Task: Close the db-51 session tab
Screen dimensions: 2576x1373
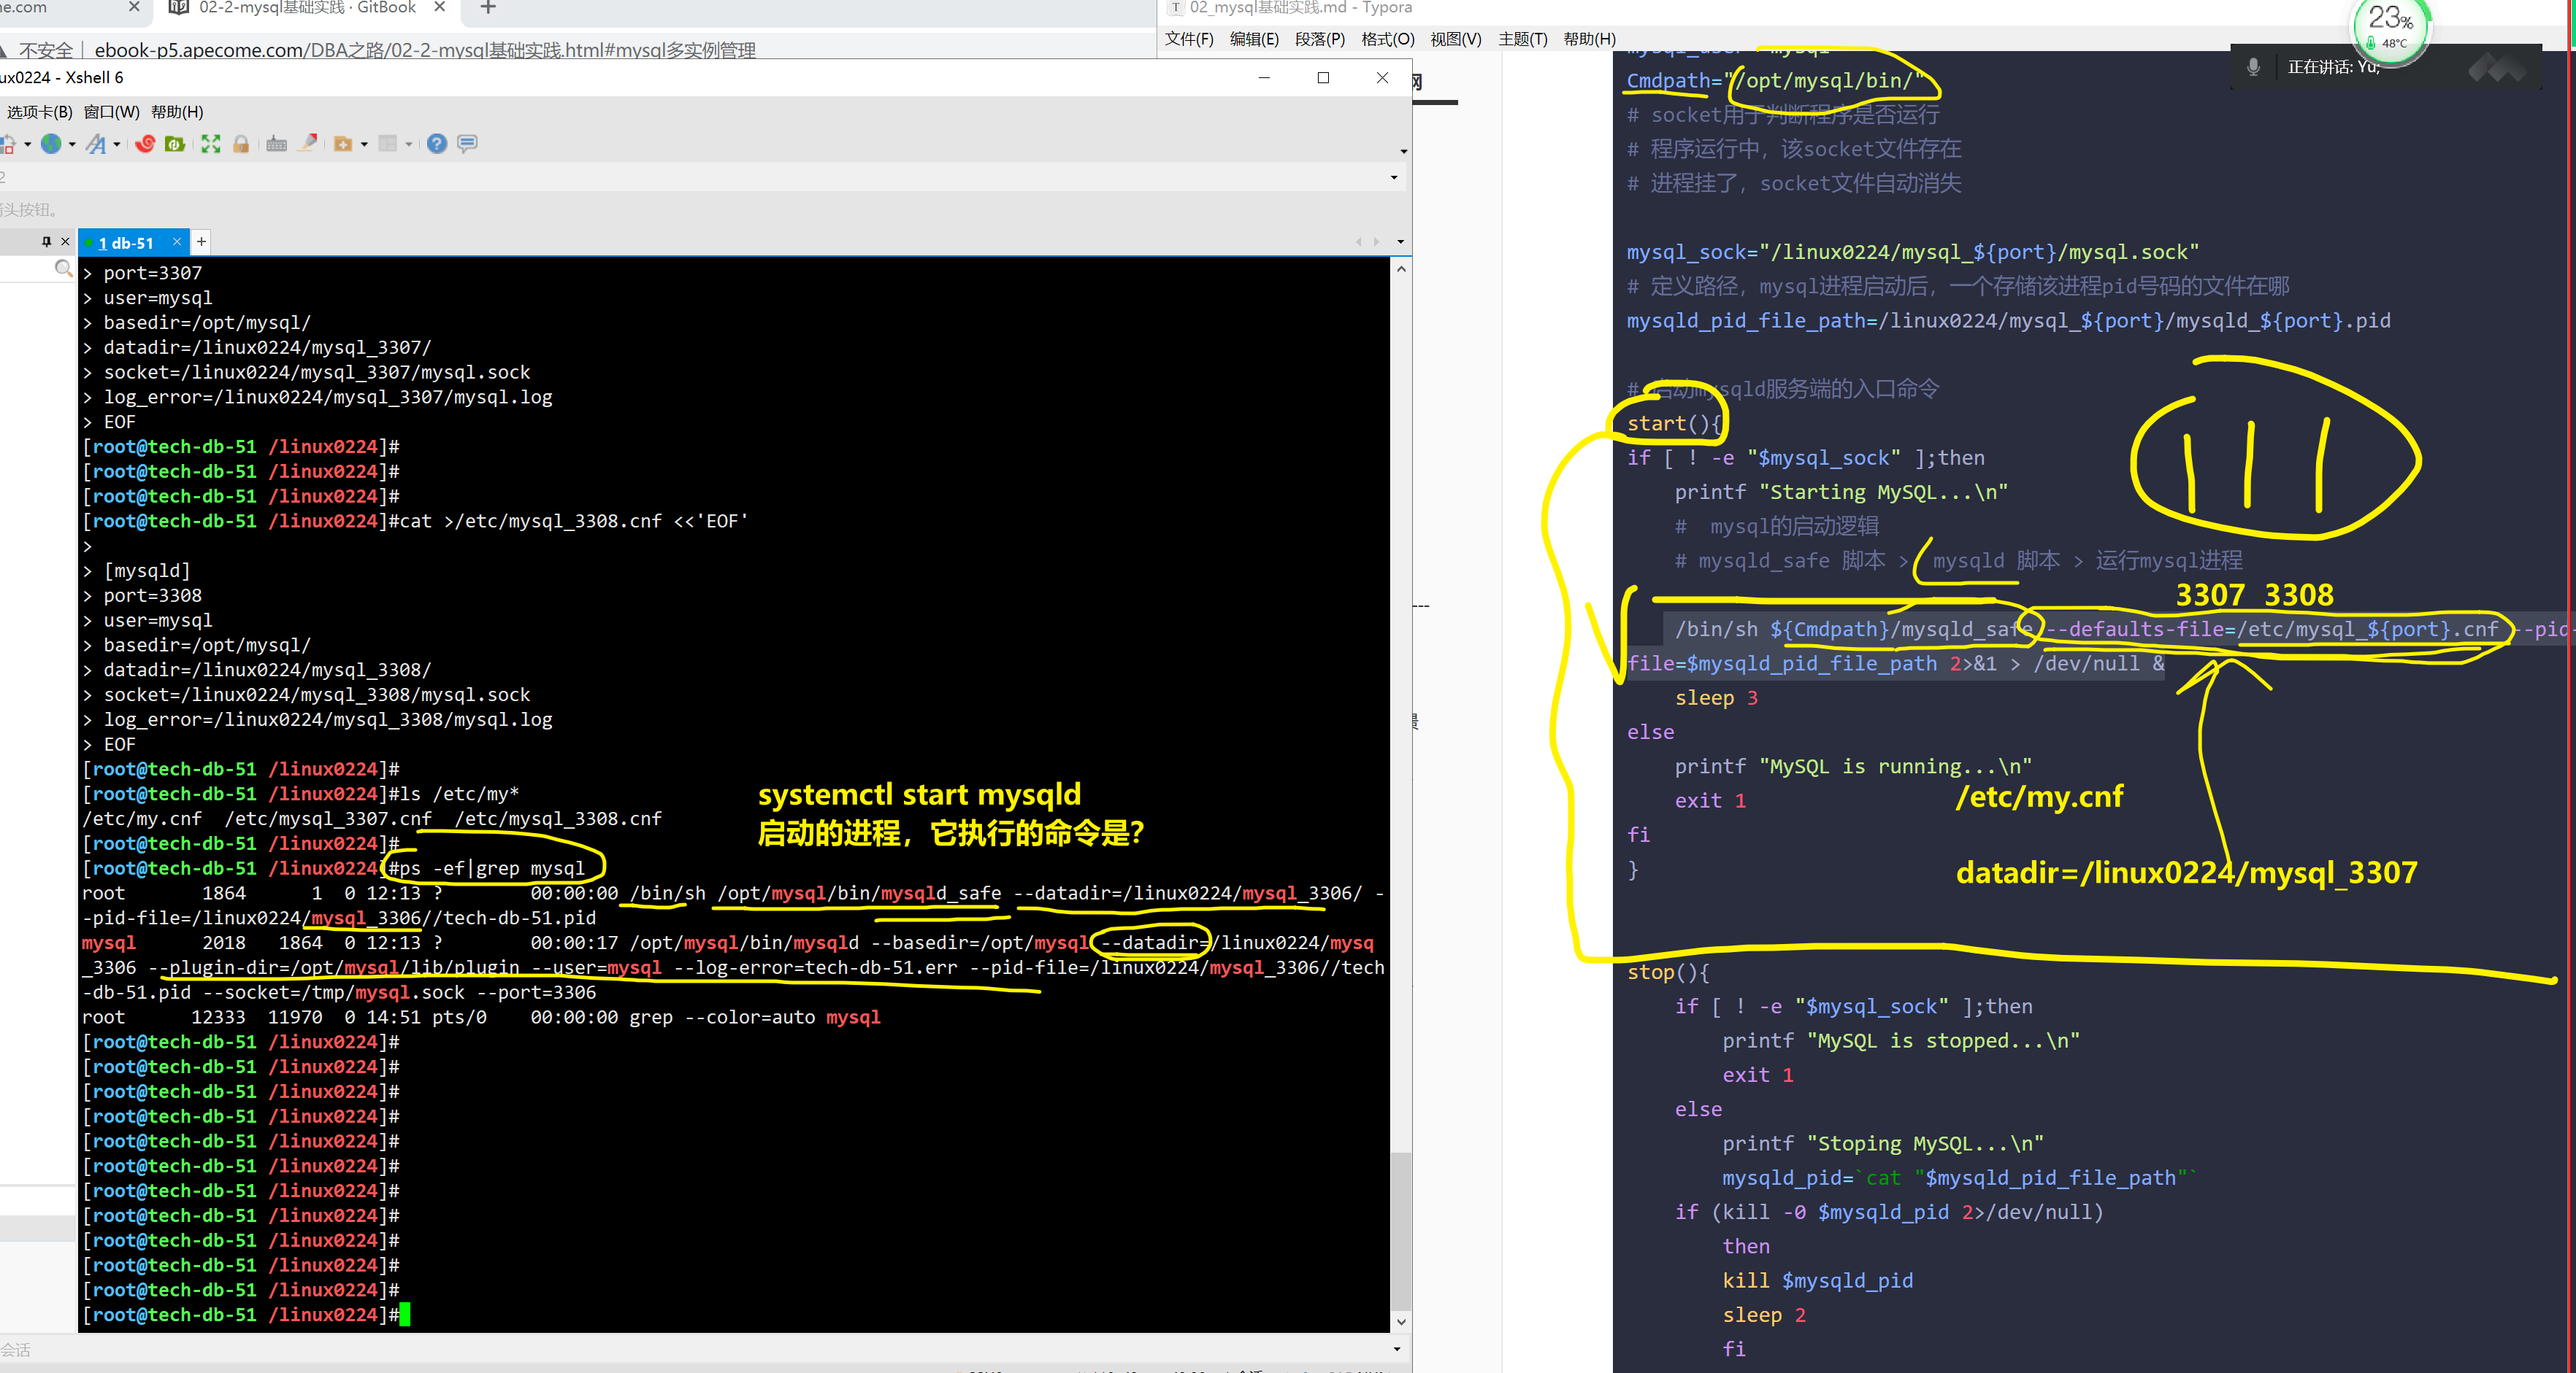Action: [177, 241]
